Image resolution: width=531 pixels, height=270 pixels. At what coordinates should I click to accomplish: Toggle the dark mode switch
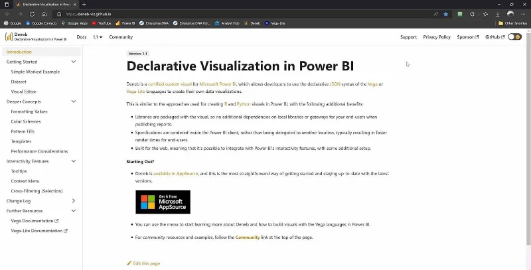[x=515, y=37]
